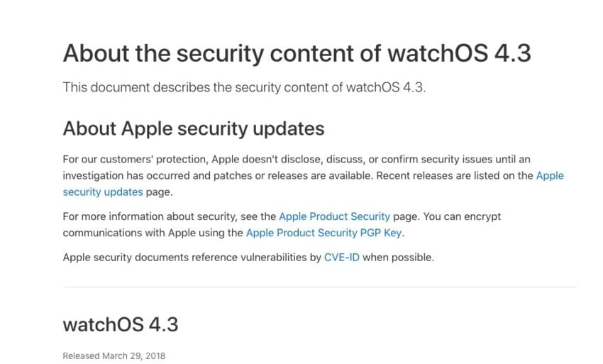Select the 'About Apple security updates' heading
Image resolution: width=603 pixels, height=364 pixels.
point(194,128)
